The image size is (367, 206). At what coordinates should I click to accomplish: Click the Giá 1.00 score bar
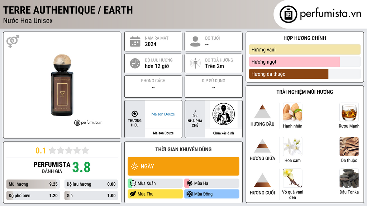pyautogui.click(x=91, y=196)
